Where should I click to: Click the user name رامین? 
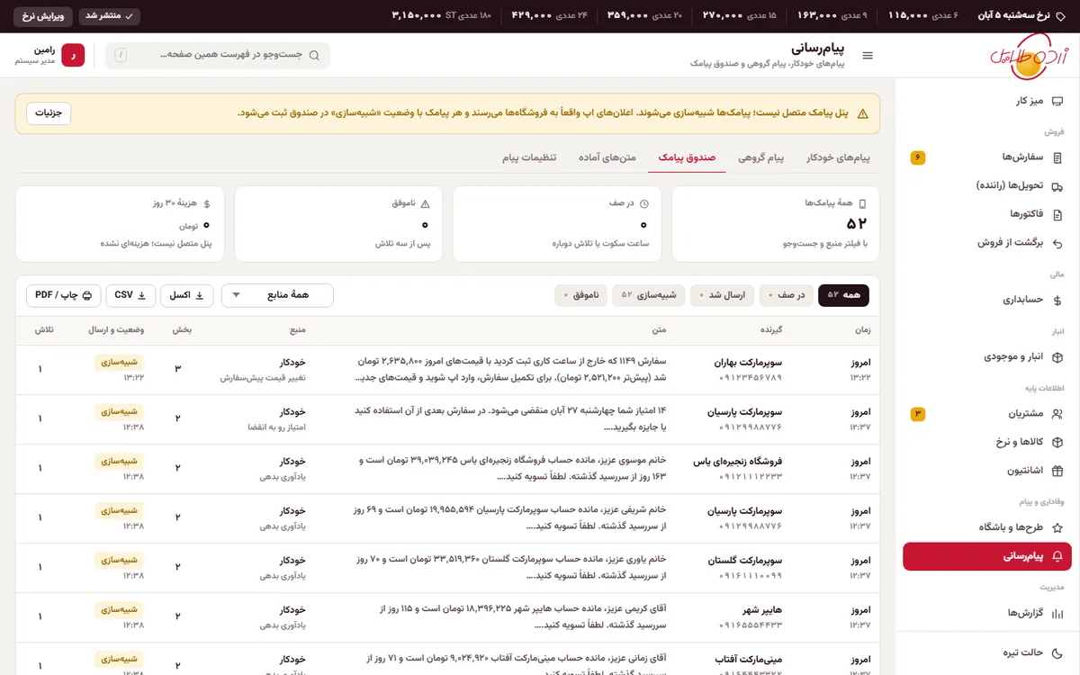pos(44,50)
